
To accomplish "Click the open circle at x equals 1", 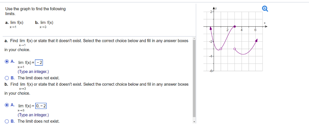I will [221, 49].
